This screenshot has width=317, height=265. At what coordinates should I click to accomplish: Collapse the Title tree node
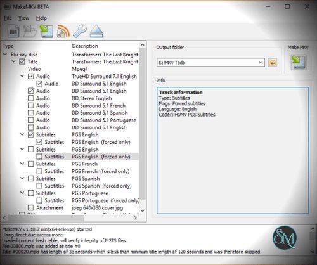pyautogui.click(x=13, y=61)
